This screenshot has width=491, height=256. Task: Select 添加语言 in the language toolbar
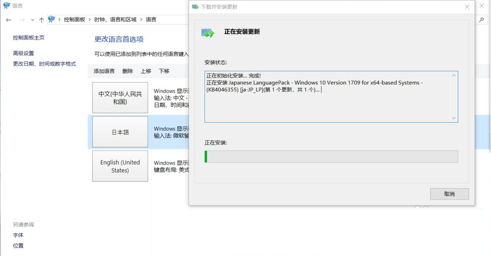coord(104,71)
